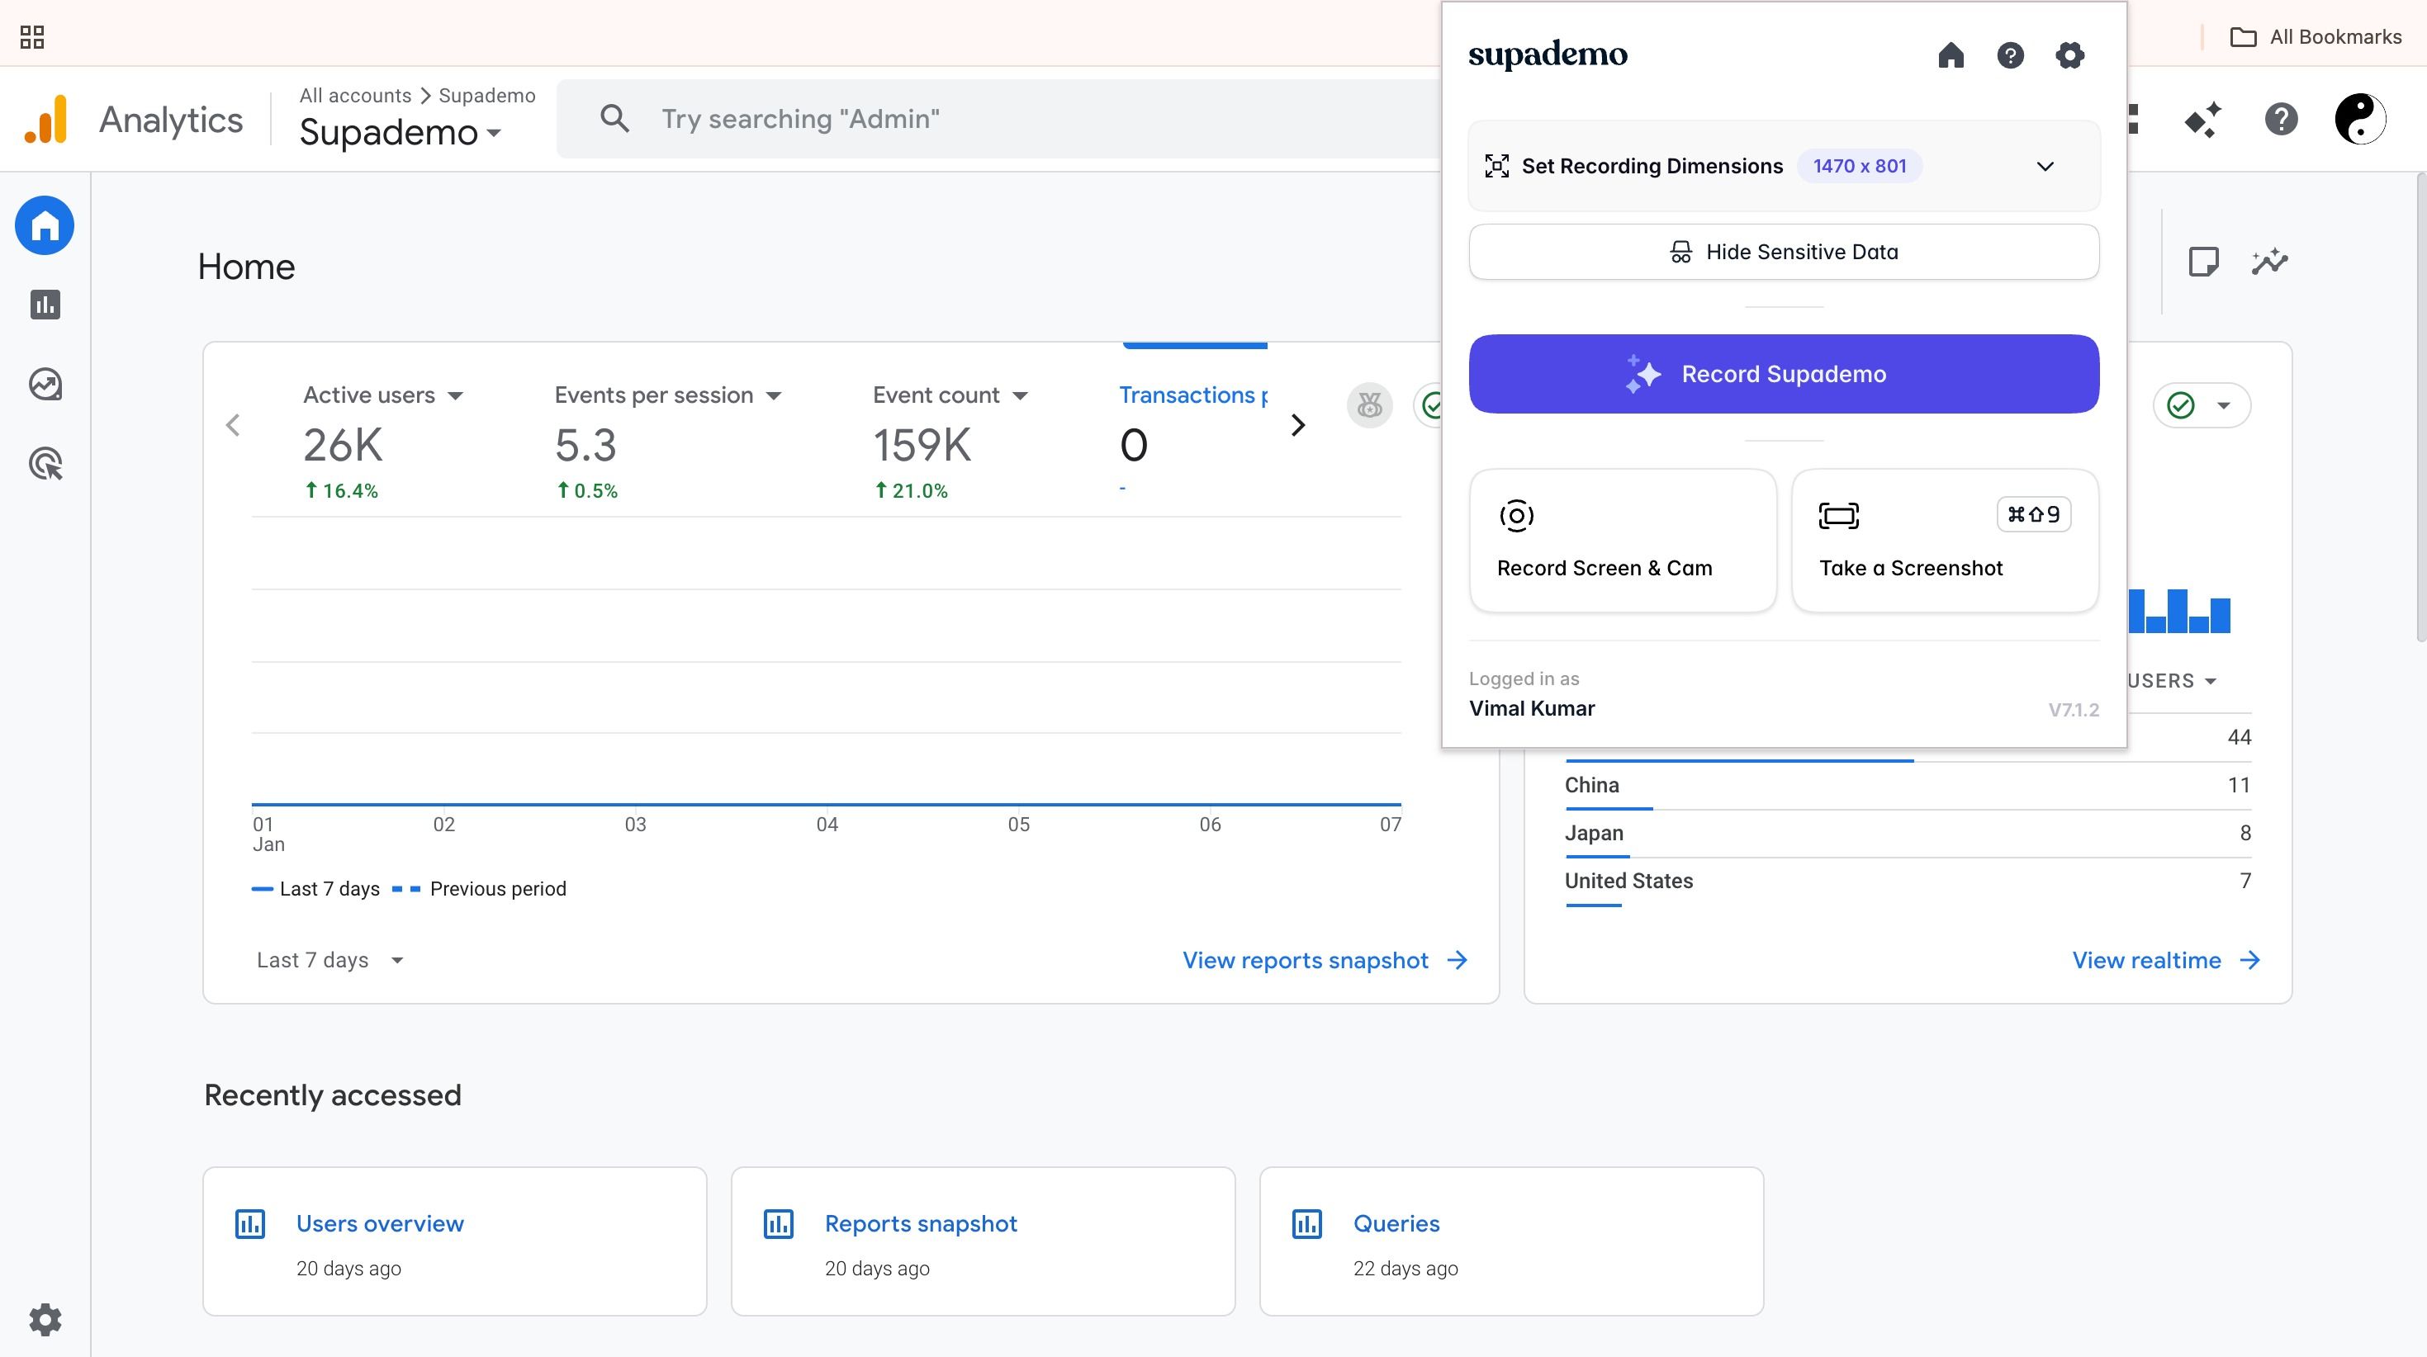Viewport: 2427px width, 1357px height.
Task: Open the Advertising sidebar icon
Action: tap(45, 463)
